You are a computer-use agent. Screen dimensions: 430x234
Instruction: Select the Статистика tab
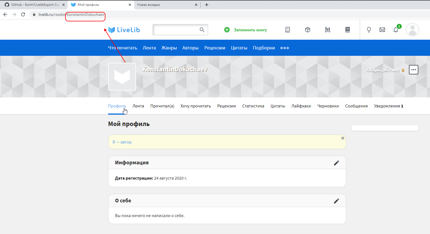[x=253, y=106]
